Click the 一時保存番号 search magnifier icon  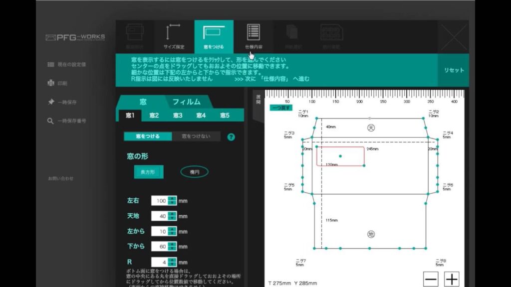pyautogui.click(x=50, y=121)
